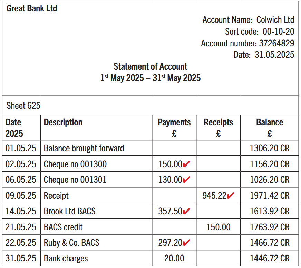Select the Ruby & Co. BACS entry
This screenshot has width=301, height=268.
click(x=71, y=243)
